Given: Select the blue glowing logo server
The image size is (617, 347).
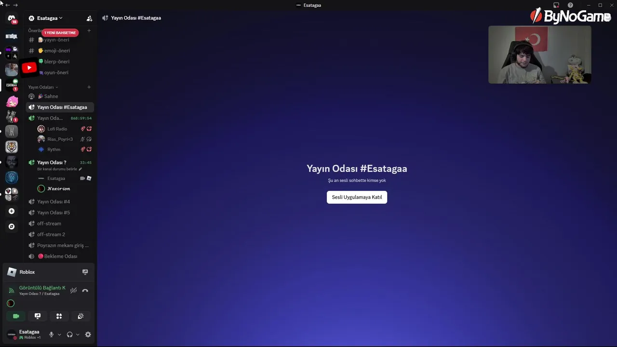Looking at the screenshot, I should point(12,177).
